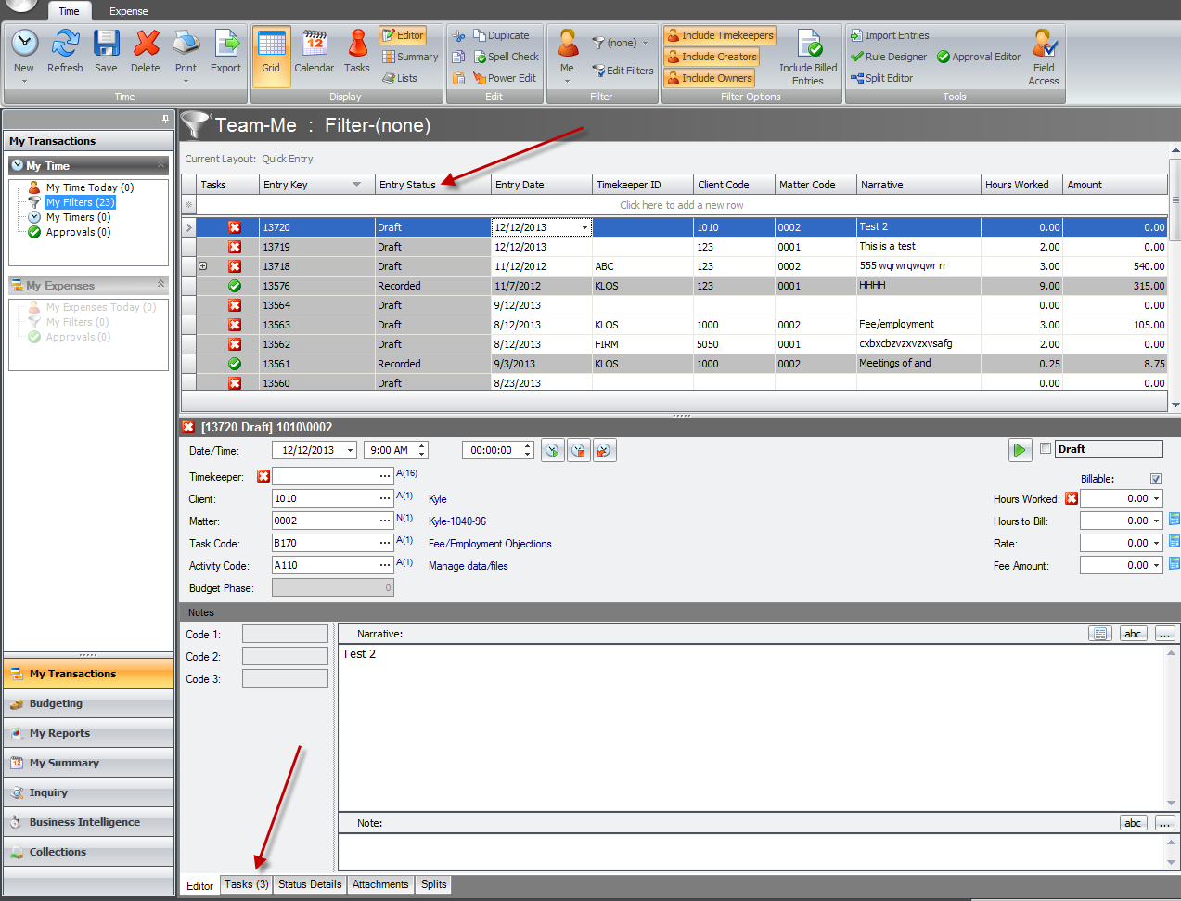
Task: Refresh the transactions list
Action: (64, 53)
